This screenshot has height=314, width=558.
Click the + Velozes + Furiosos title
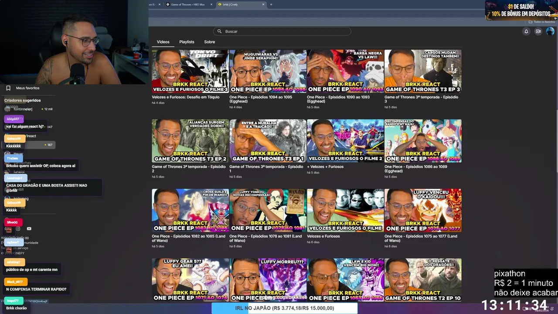325,167
